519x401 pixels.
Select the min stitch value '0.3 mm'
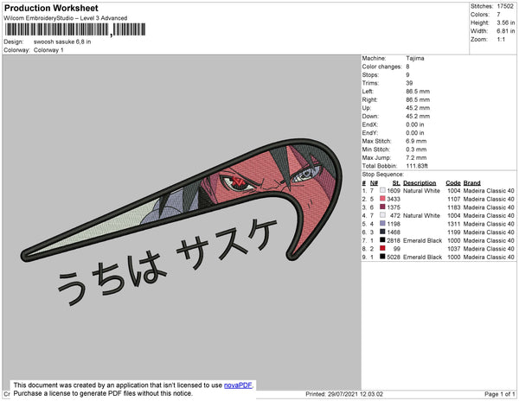(416, 150)
